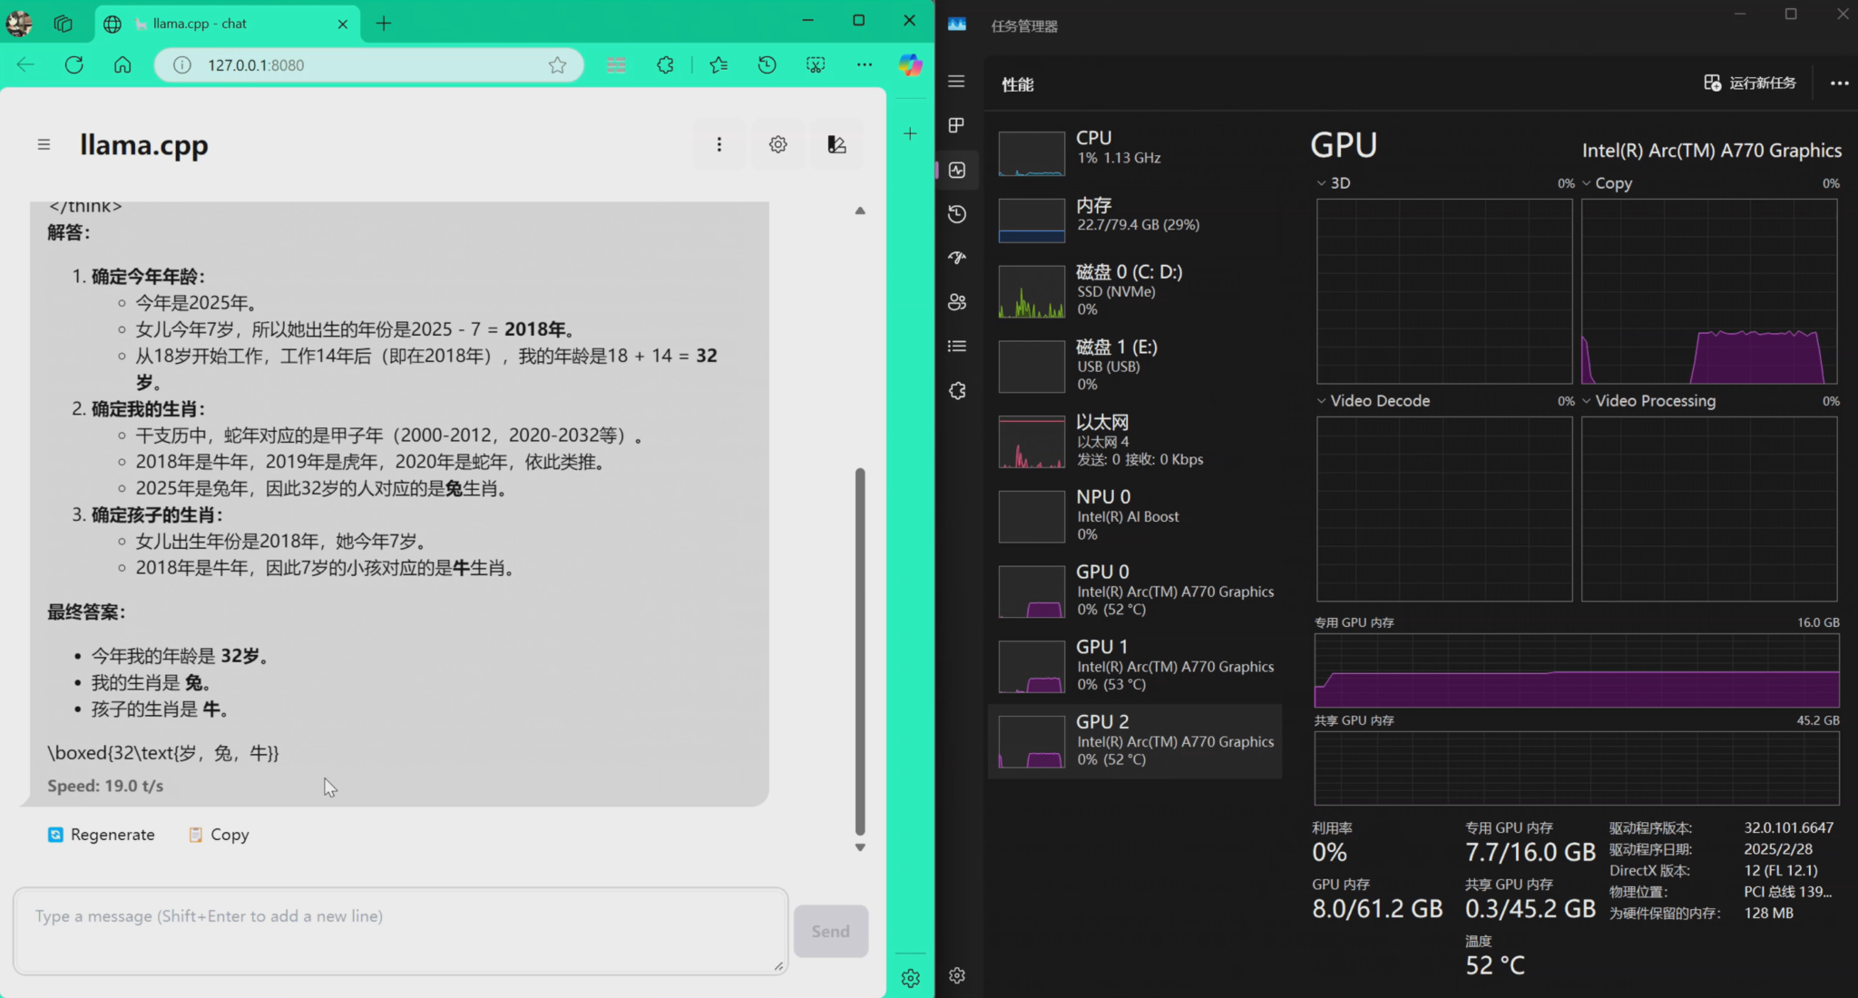This screenshot has height=998, width=1858.
Task: Open App history clock icon in sidebar
Action: point(957,214)
